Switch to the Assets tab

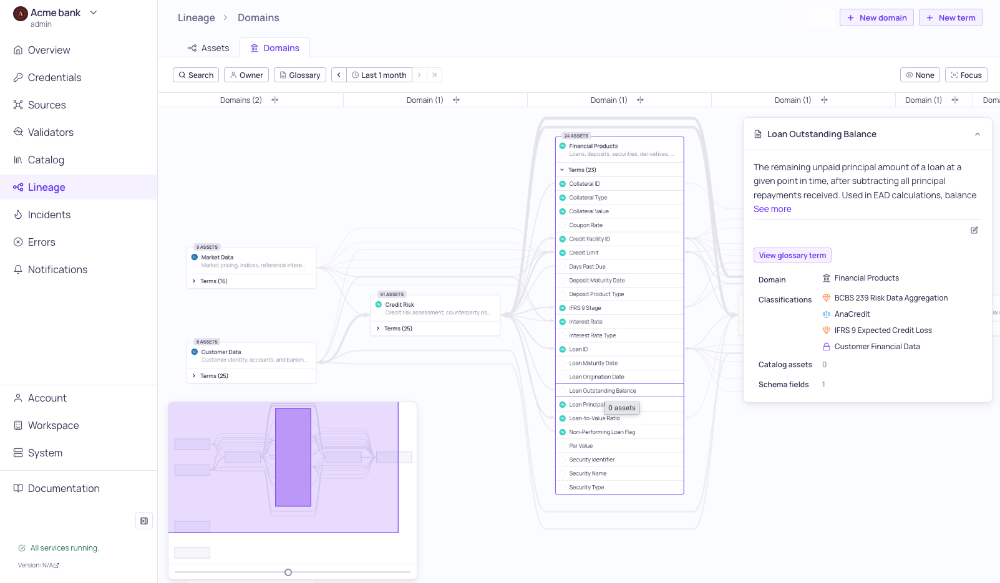pyautogui.click(x=208, y=48)
